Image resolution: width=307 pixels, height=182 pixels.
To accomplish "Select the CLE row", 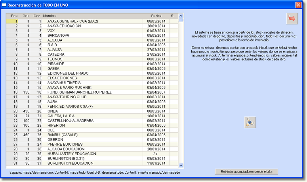I will (x=92, y=130).
